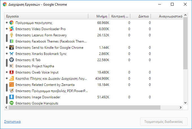The image size is (192, 129).
Task: Select the Oweb Voice Input row
Action: pos(94,72)
